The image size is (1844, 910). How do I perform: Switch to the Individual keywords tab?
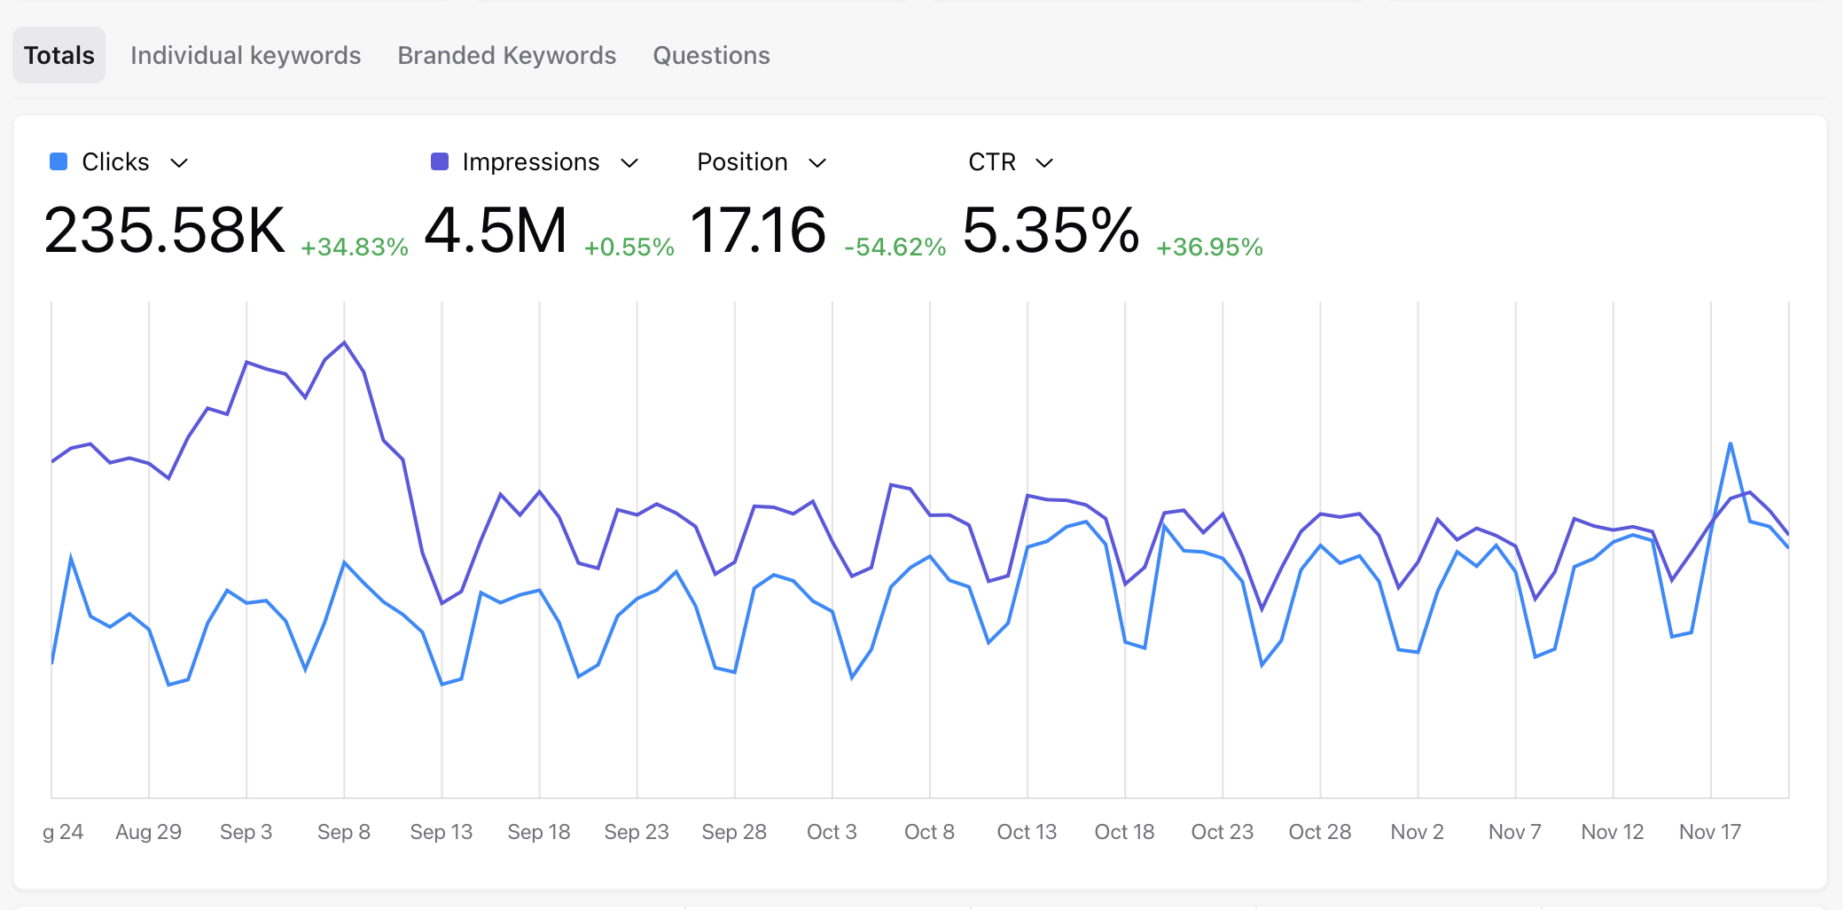tap(246, 55)
